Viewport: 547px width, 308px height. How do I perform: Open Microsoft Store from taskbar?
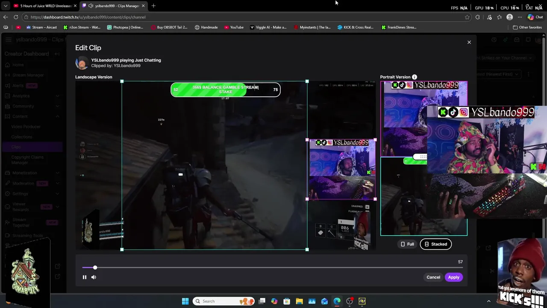point(287,301)
